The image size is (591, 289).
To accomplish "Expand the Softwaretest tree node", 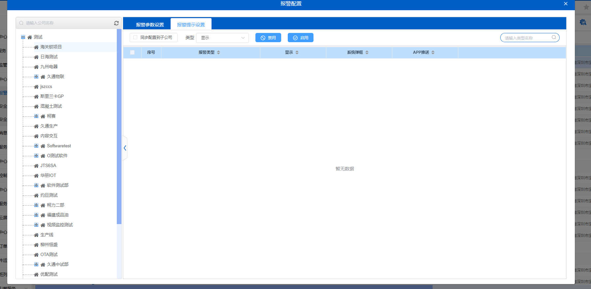I will [36, 146].
